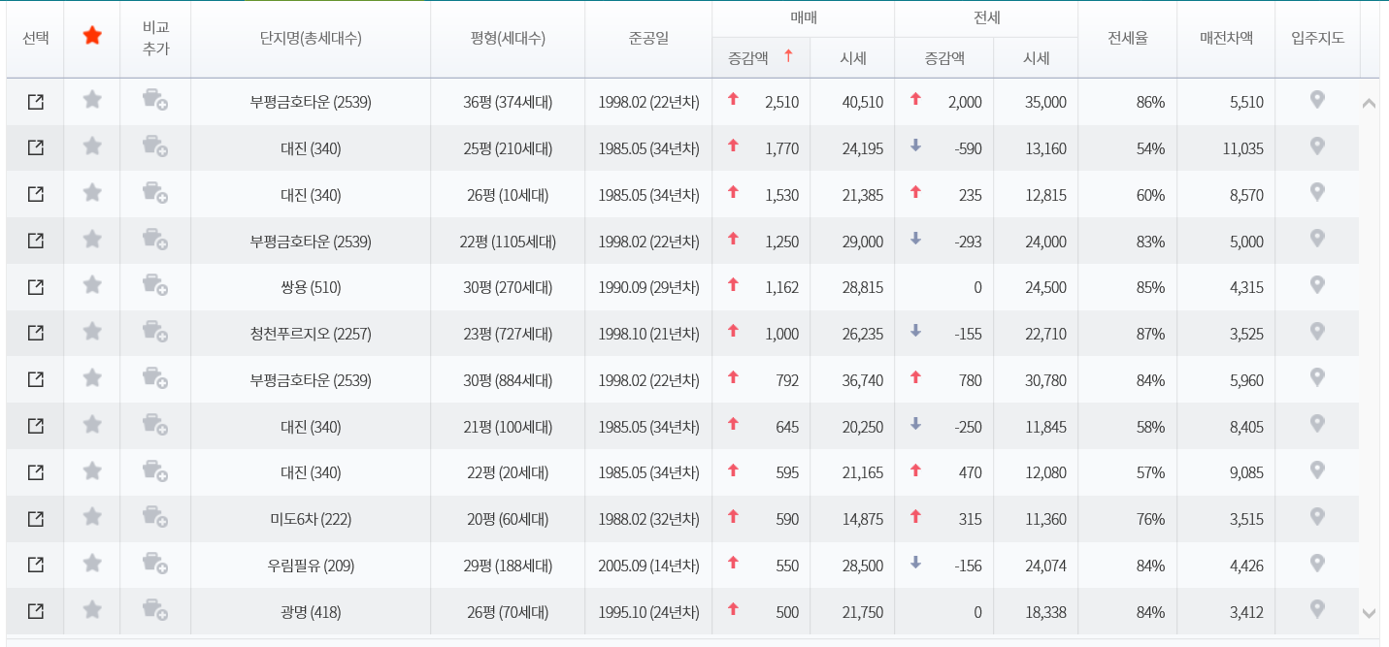Show map pin for 대진 25평

point(1317,146)
